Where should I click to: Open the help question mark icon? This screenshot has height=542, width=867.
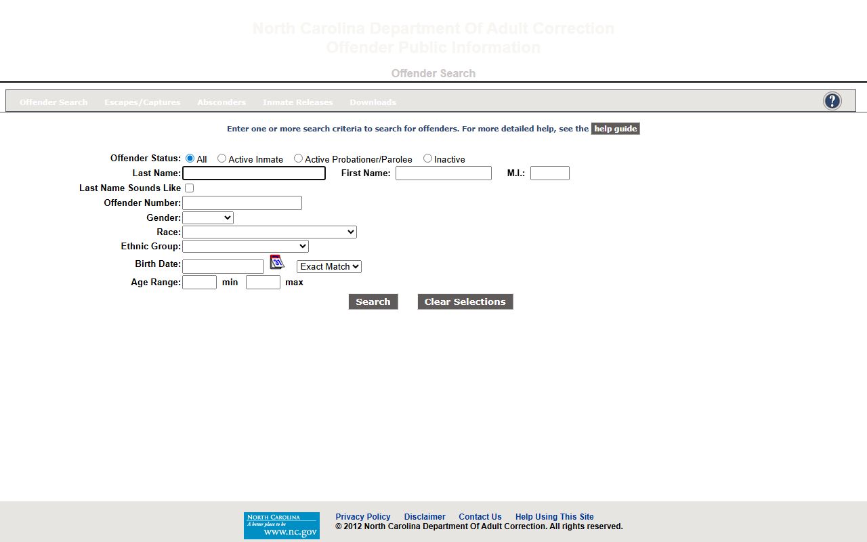(x=832, y=101)
